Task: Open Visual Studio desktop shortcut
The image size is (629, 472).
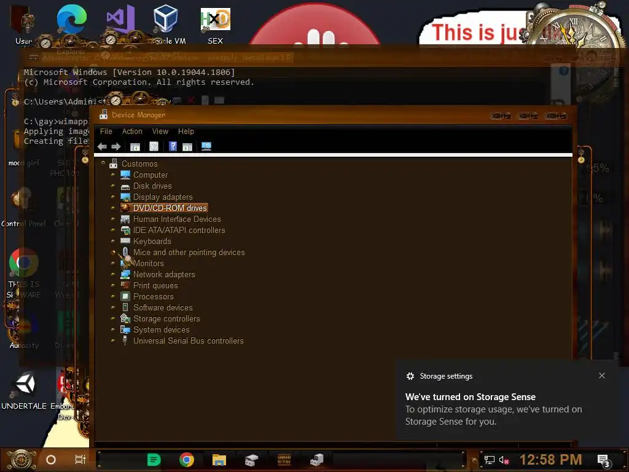Action: pos(120,18)
